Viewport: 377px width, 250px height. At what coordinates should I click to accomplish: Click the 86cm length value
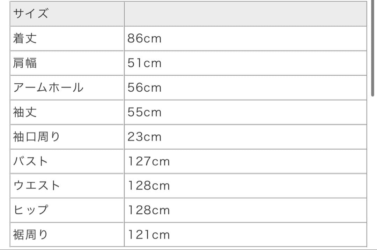pyautogui.click(x=145, y=38)
